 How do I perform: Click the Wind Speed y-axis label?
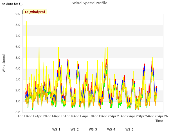(x=4, y=63)
